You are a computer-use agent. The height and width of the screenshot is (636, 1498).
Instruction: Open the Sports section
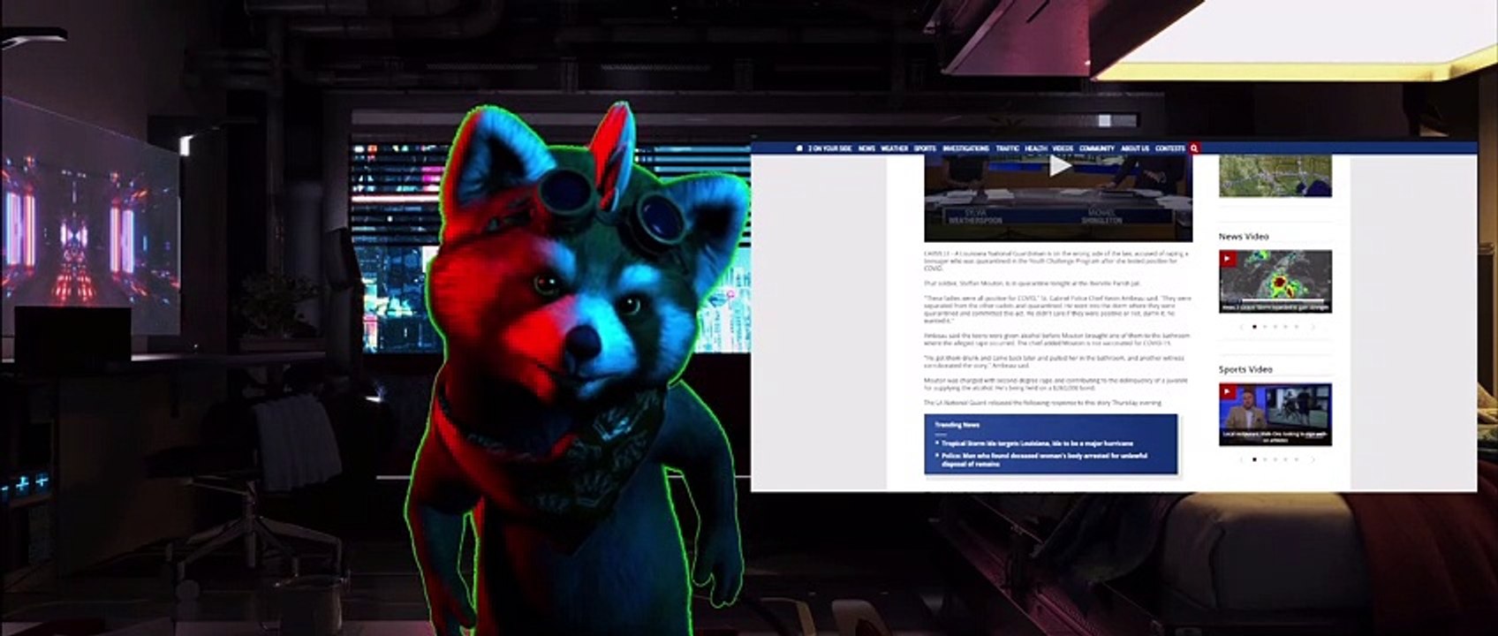click(x=925, y=148)
